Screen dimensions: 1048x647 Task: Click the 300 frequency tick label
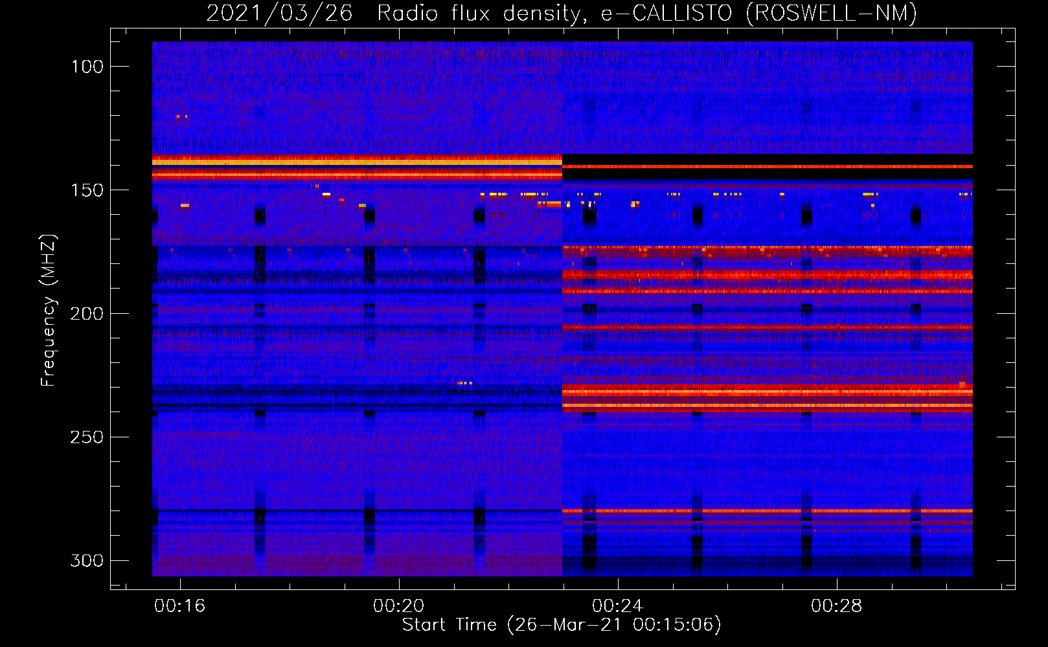coord(87,560)
